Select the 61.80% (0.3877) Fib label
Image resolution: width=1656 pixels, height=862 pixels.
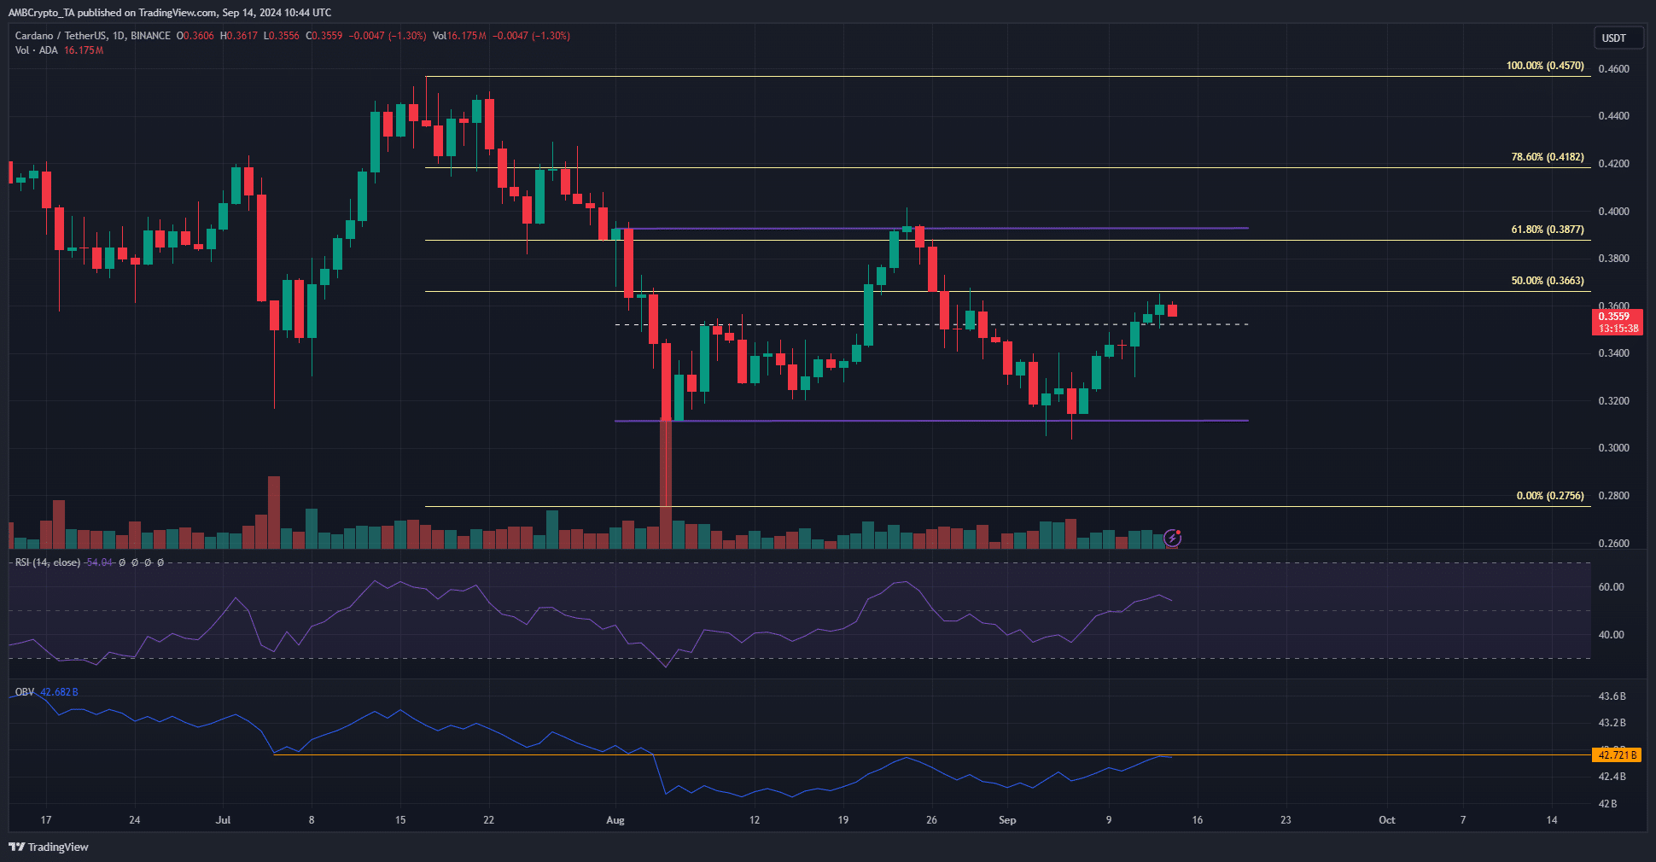tap(1548, 230)
